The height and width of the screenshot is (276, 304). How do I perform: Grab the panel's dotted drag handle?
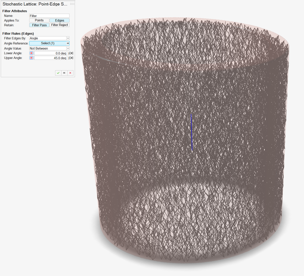point(72,4)
